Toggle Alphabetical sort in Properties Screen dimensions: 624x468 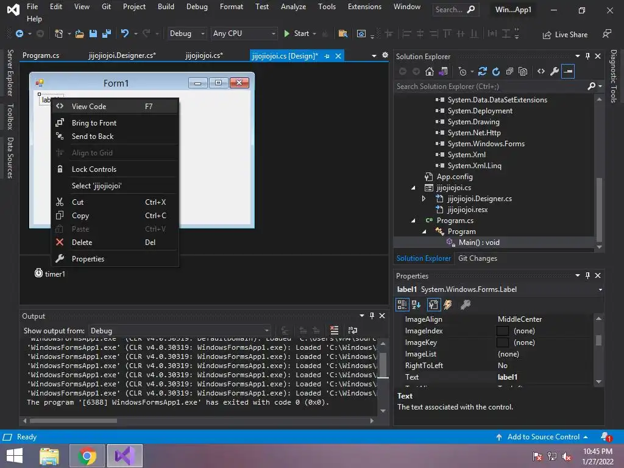417,305
